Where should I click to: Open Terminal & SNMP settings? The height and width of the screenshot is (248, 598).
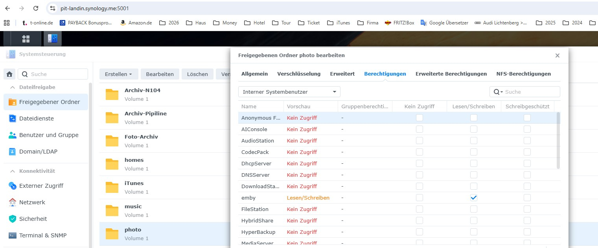(x=42, y=235)
